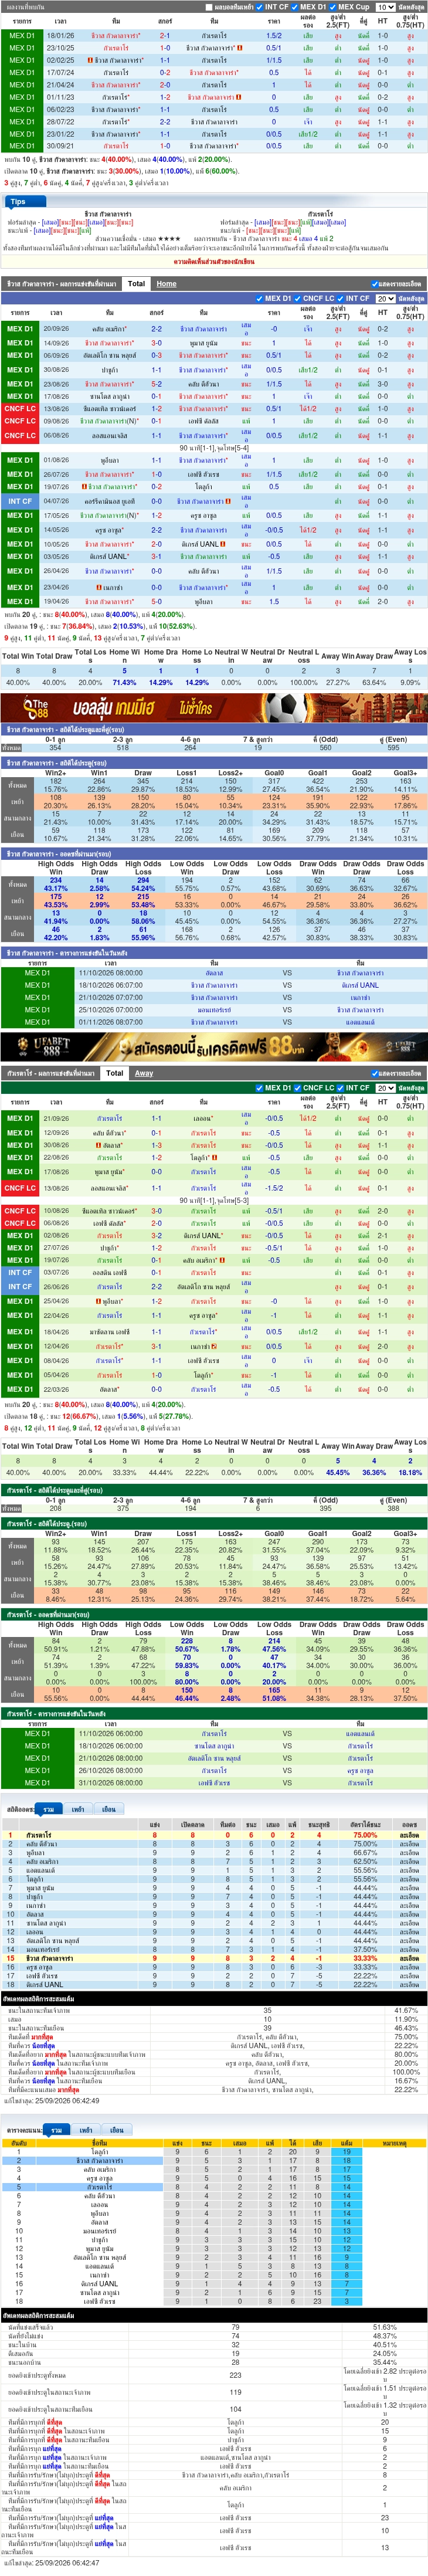Click the MEX D1 league badge in first row
The width and height of the screenshot is (428, 2576).
(x=21, y=35)
